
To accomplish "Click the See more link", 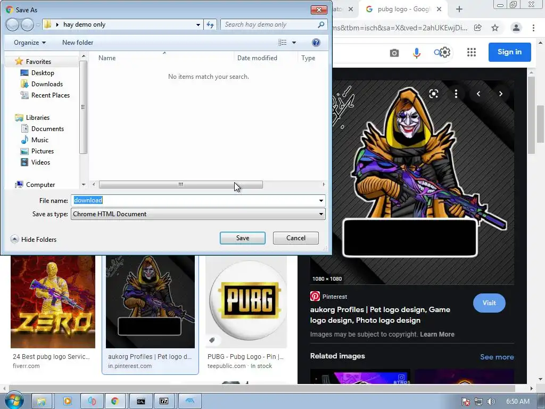I will (x=497, y=357).
